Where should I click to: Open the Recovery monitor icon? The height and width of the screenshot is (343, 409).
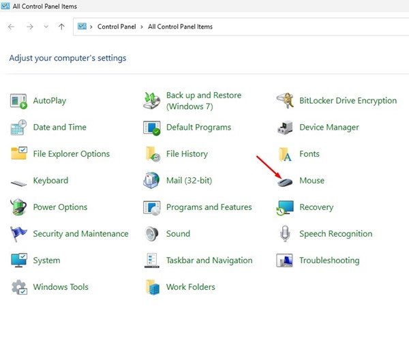click(x=285, y=208)
